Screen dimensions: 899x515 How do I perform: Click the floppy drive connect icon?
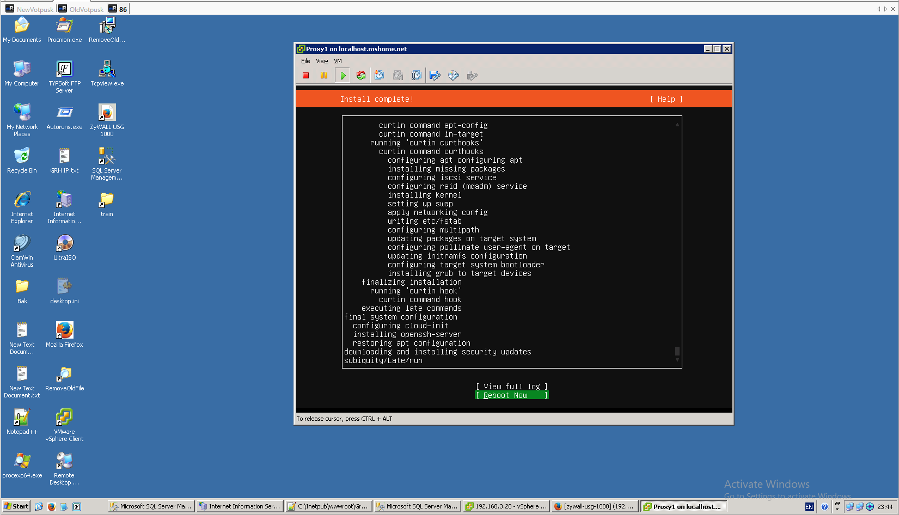435,76
